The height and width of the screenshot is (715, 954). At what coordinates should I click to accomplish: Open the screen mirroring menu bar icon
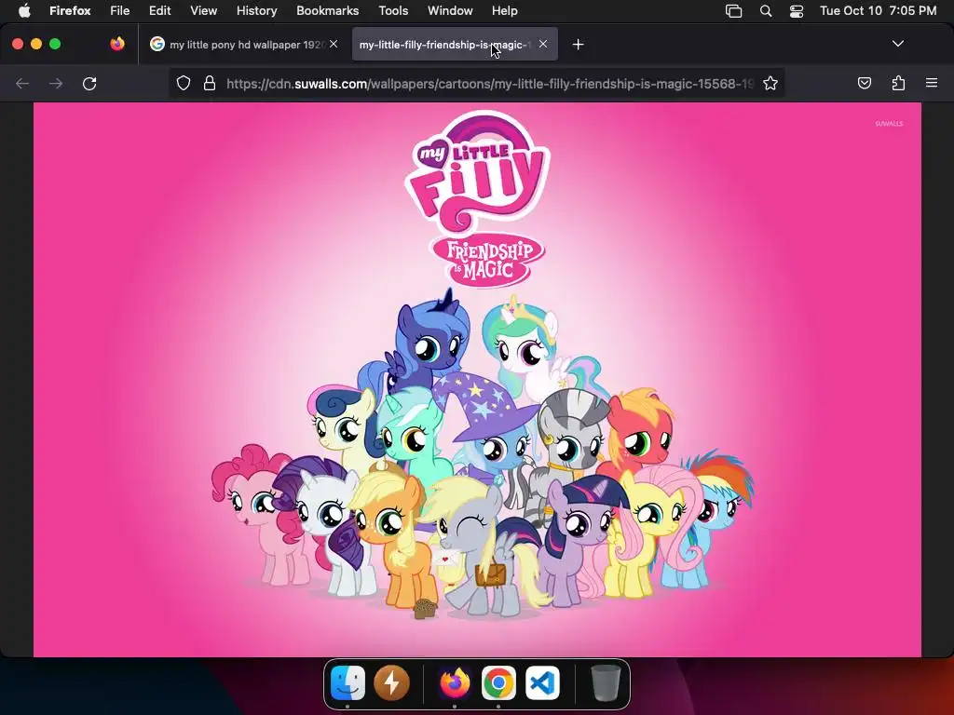[734, 10]
